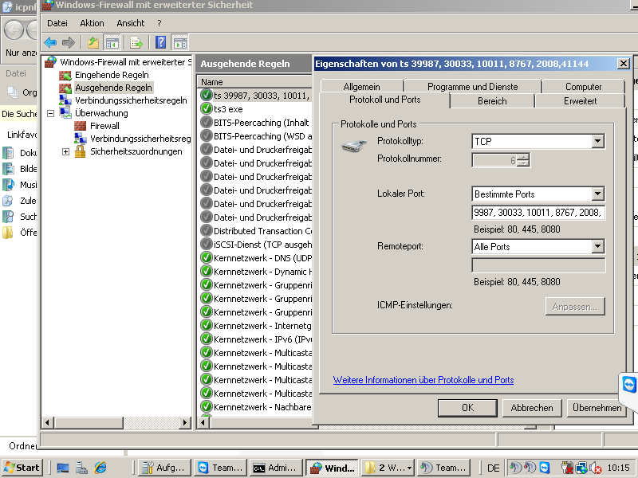
Task: Click rules list left scroll arrow
Action: click(x=203, y=423)
